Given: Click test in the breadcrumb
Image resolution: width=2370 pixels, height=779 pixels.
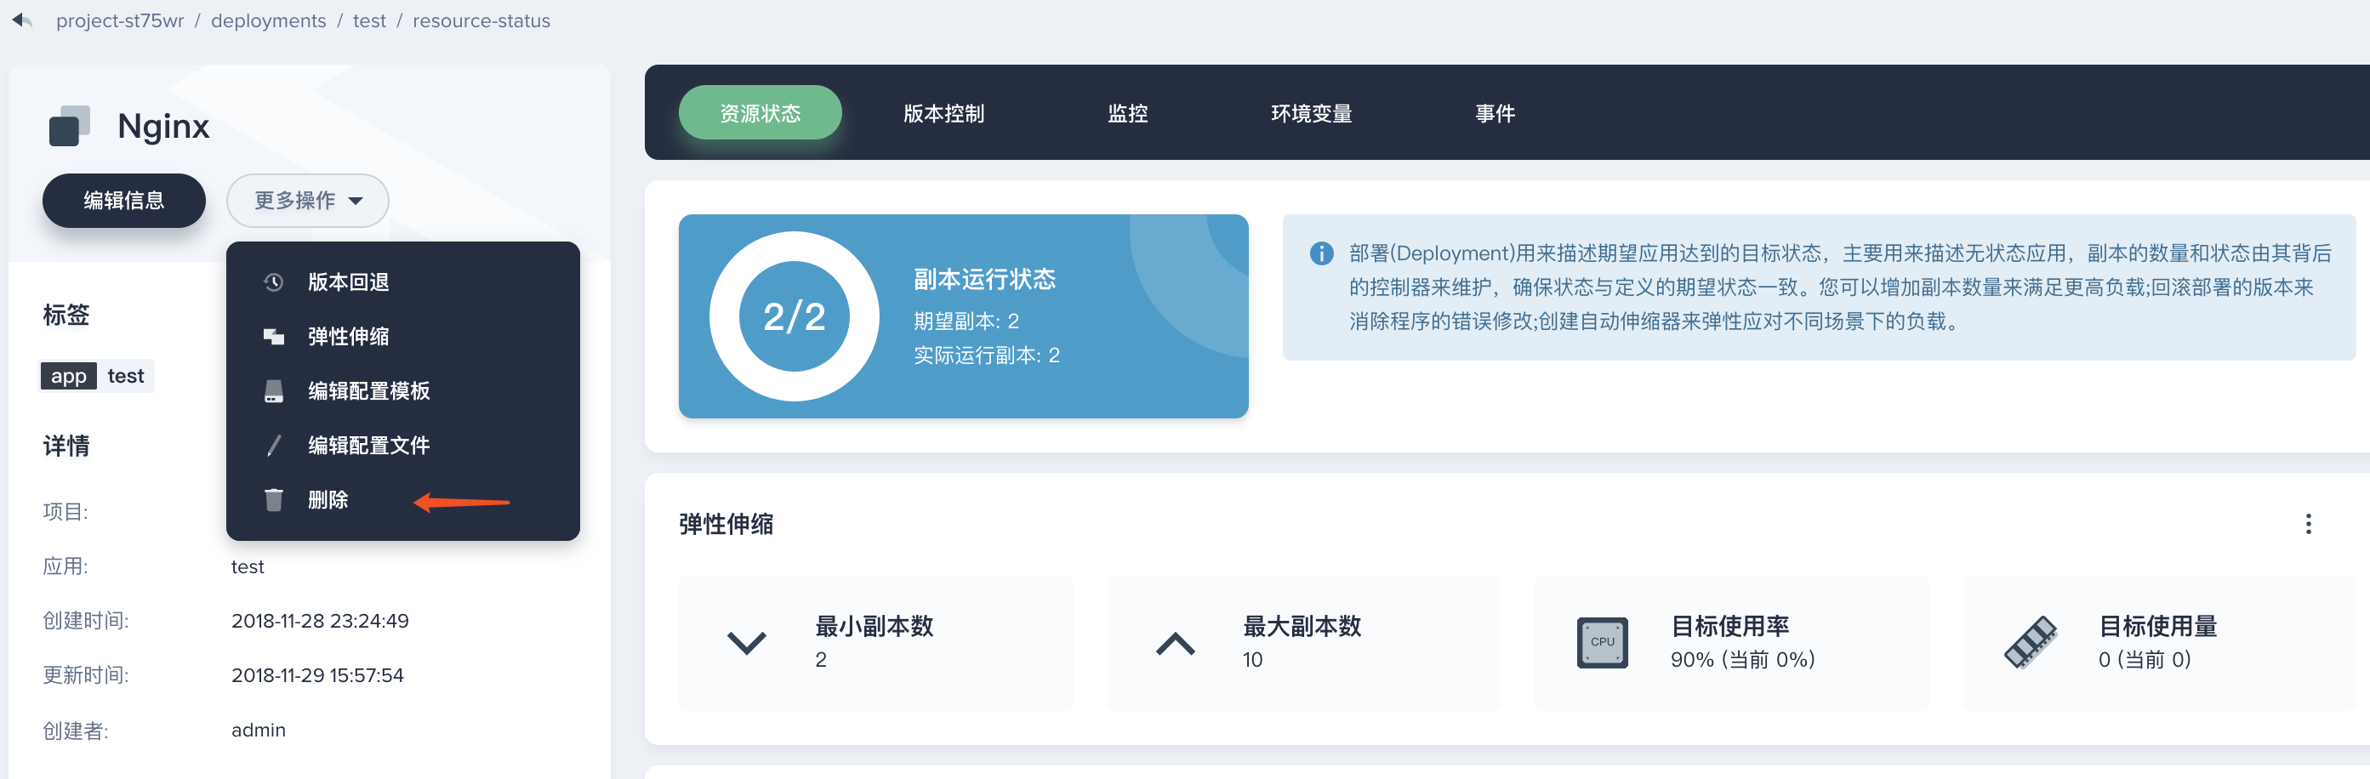Looking at the screenshot, I should (370, 20).
